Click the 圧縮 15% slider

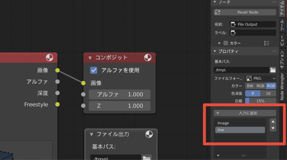(x=260, y=101)
